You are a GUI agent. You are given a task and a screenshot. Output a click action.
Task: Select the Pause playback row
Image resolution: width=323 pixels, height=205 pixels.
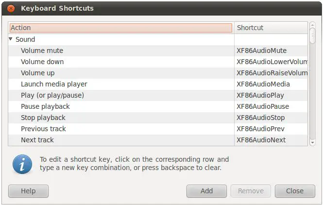[45, 106]
